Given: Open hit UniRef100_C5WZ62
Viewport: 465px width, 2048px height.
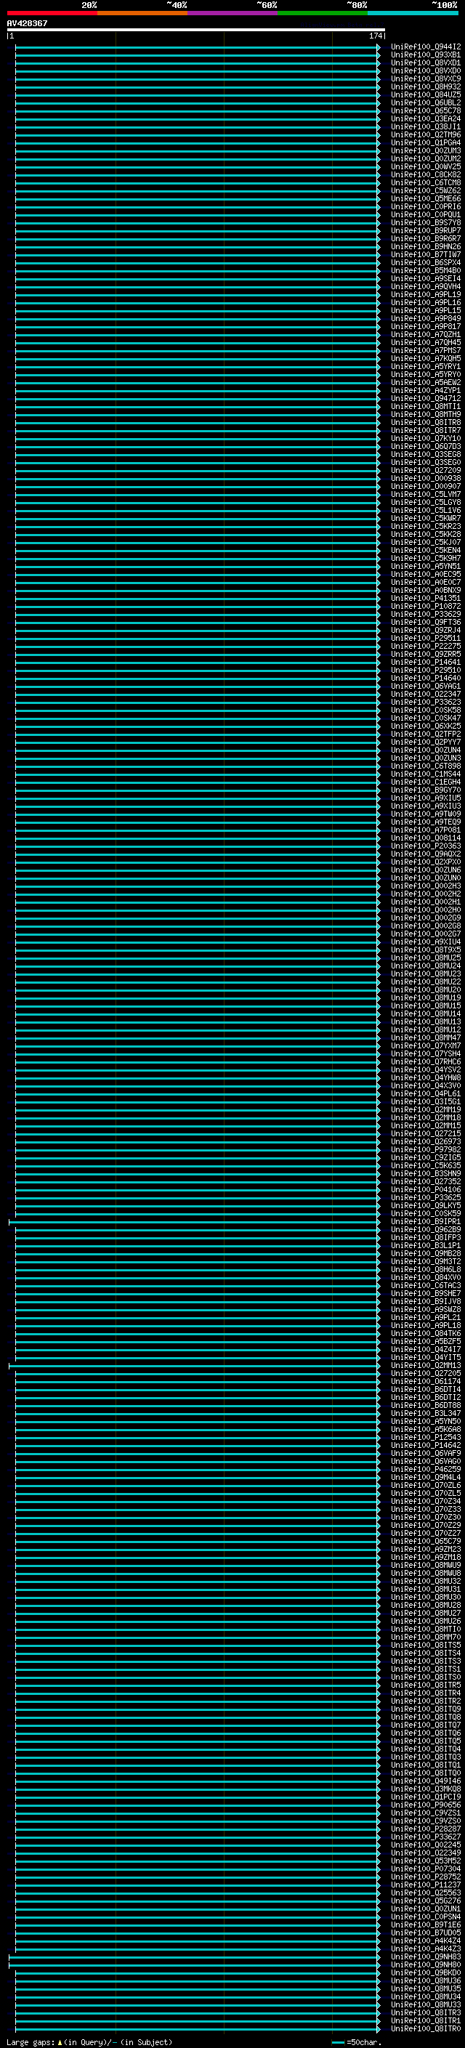Looking at the screenshot, I should (426, 191).
